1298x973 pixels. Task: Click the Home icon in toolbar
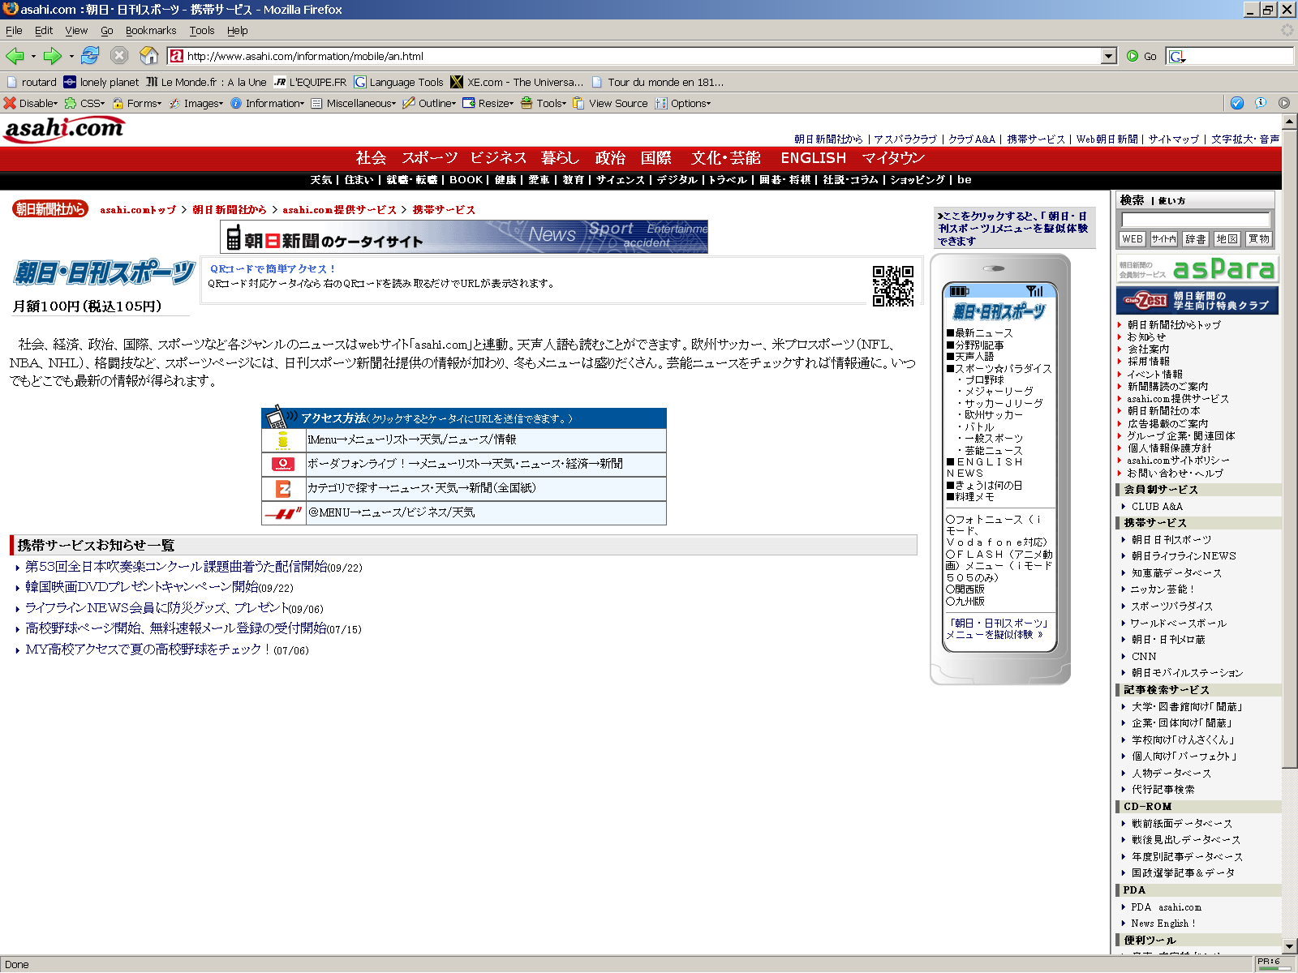(x=148, y=56)
